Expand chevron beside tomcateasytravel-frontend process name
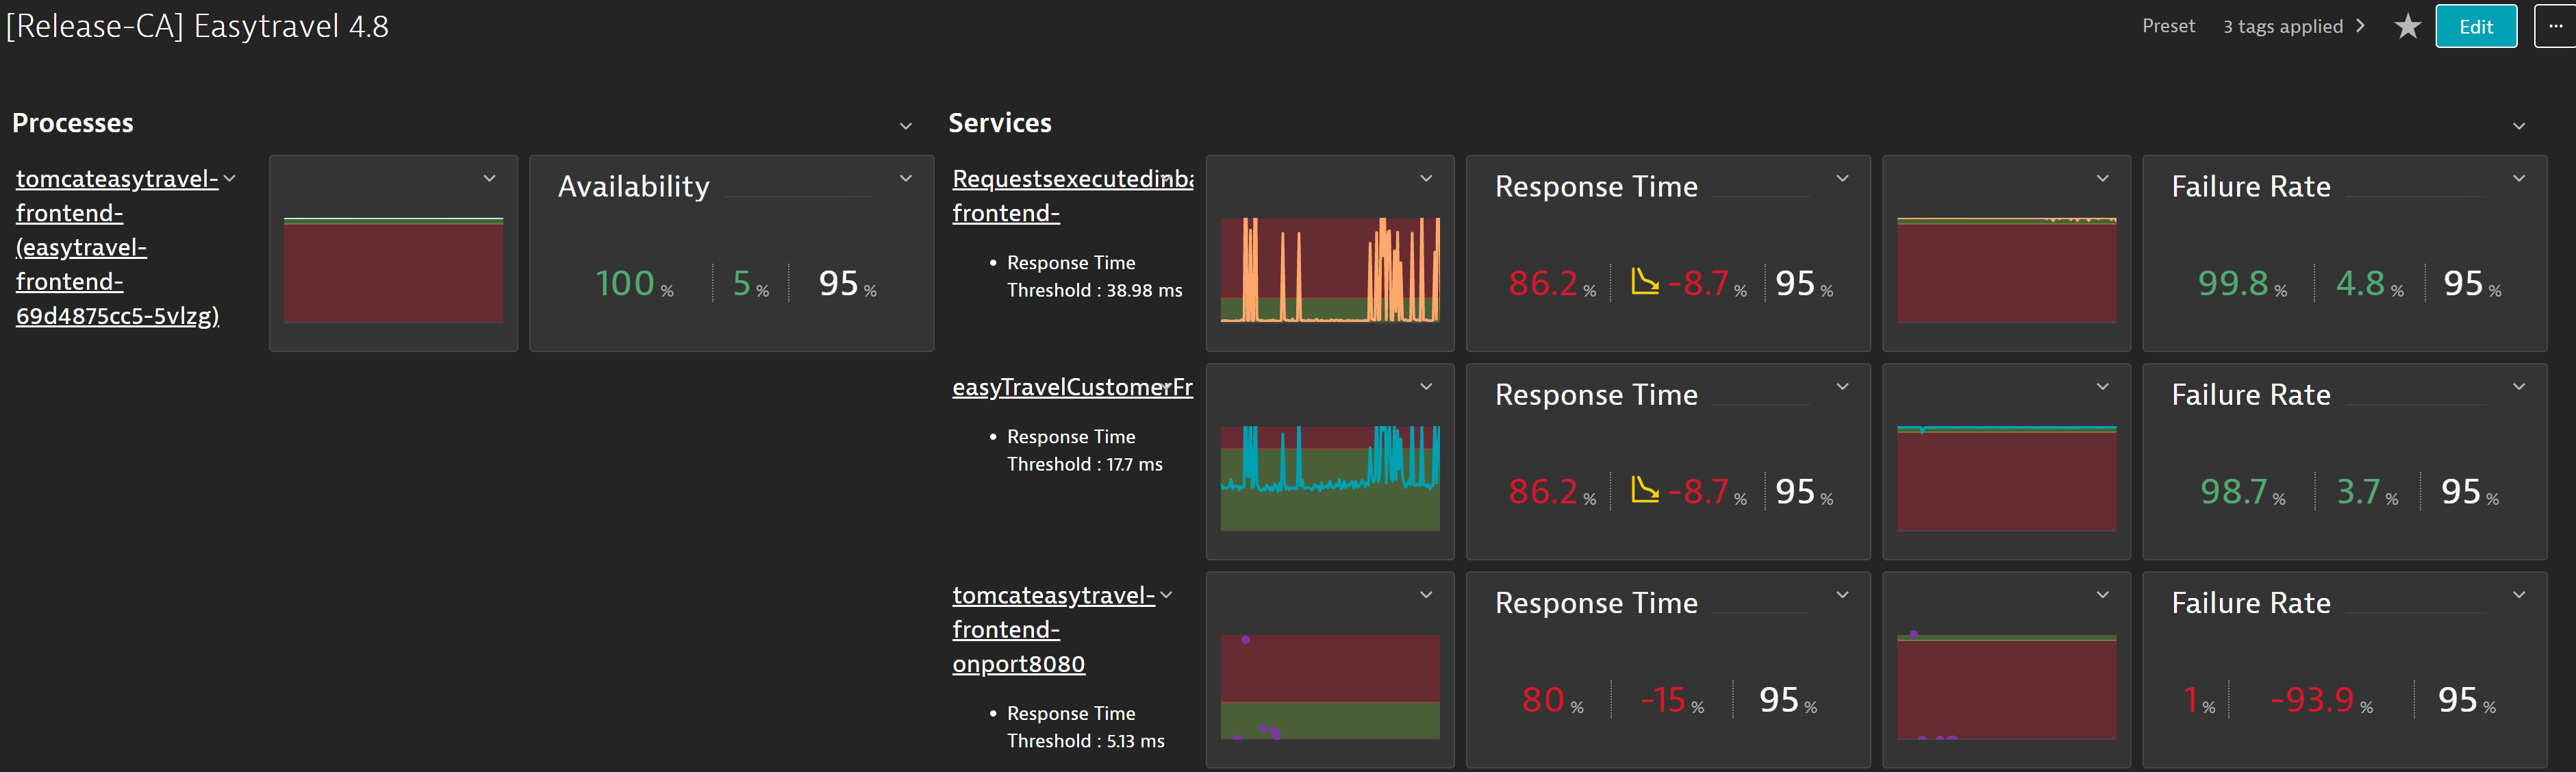This screenshot has height=772, width=2576. click(230, 178)
